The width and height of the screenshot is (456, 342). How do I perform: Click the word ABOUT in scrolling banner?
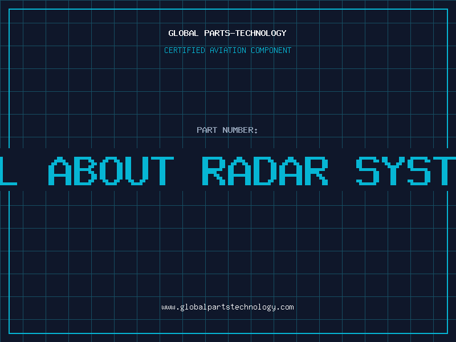point(111,170)
